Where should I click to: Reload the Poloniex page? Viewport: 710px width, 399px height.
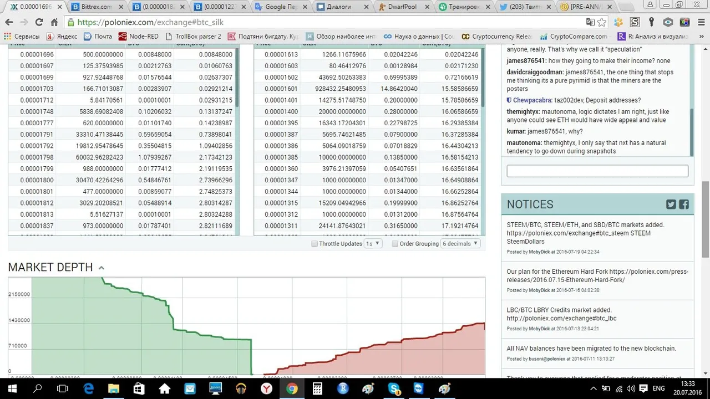click(39, 22)
